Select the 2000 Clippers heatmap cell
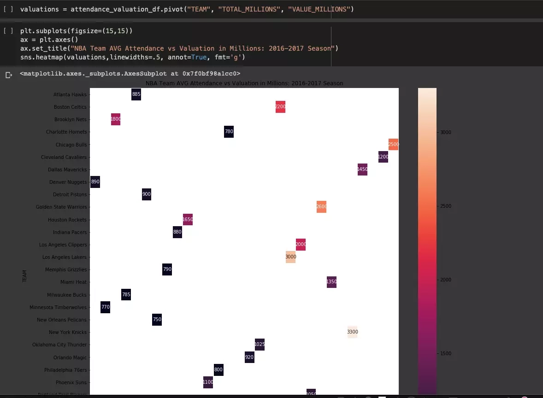 (x=301, y=244)
